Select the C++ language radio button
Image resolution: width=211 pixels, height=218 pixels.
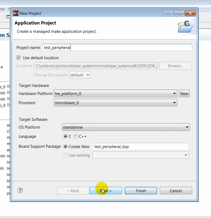tap(76, 136)
